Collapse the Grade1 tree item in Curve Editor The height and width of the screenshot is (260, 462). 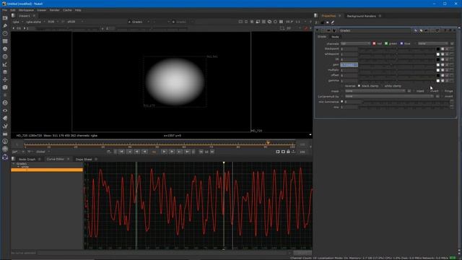point(13,164)
